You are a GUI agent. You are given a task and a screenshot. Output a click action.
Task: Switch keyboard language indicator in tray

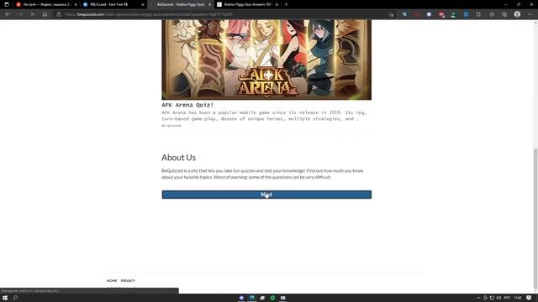[x=507, y=298]
